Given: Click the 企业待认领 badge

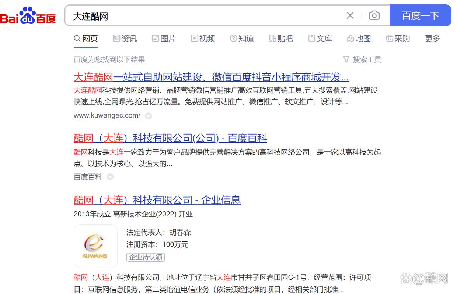Looking at the screenshot, I should click(x=146, y=257).
